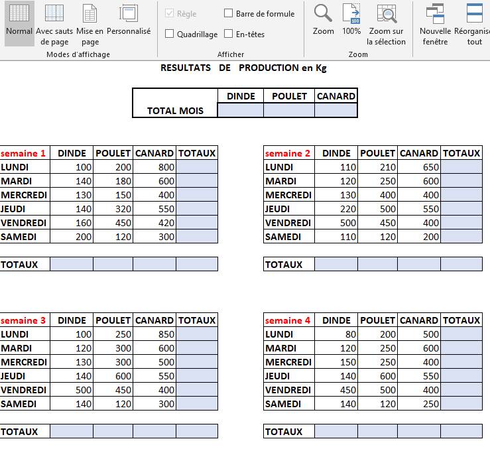Click Zoom sur la sélection
This screenshot has width=490, height=449.
[387, 25]
